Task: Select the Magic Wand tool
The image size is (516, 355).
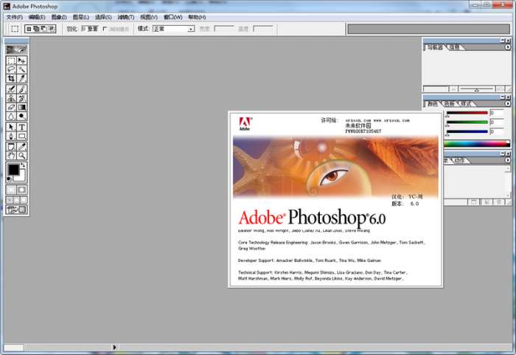Action: (21, 69)
